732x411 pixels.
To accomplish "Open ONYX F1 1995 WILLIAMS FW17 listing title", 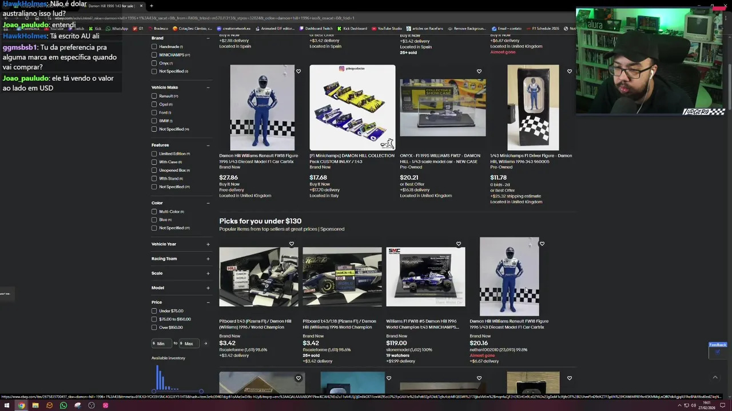I will 440,159.
